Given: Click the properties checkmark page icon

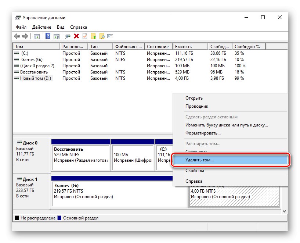Looking at the screenshot, I should click(85, 36).
